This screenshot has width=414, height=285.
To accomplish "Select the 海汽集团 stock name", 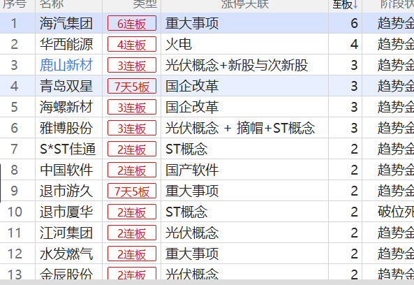I will (66, 23).
